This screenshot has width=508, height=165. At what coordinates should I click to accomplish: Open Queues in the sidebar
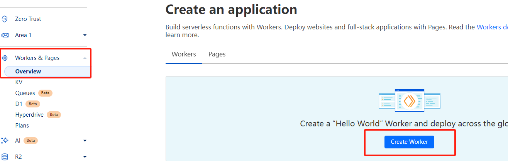pos(25,93)
